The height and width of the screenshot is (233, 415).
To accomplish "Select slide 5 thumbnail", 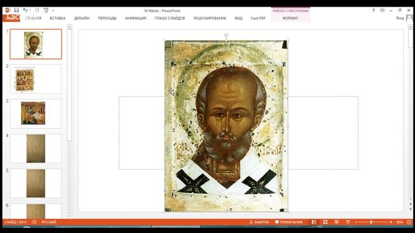I will 36,183.
